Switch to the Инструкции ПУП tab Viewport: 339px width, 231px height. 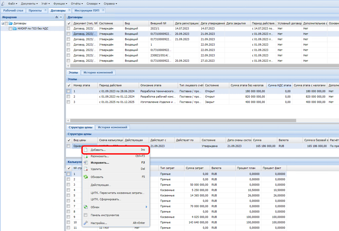tap(87, 10)
